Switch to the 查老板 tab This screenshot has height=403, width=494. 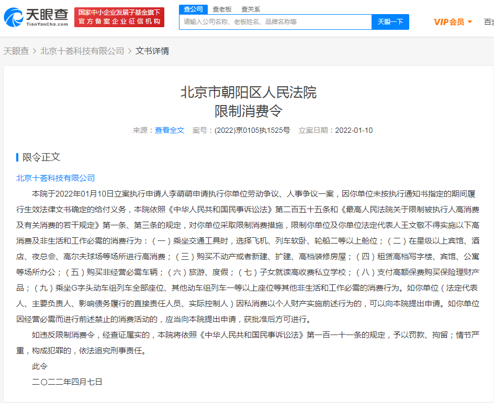click(x=222, y=9)
